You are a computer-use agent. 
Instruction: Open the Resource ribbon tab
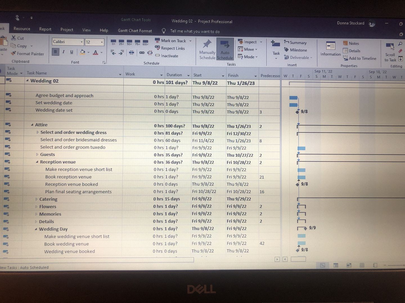(x=22, y=29)
